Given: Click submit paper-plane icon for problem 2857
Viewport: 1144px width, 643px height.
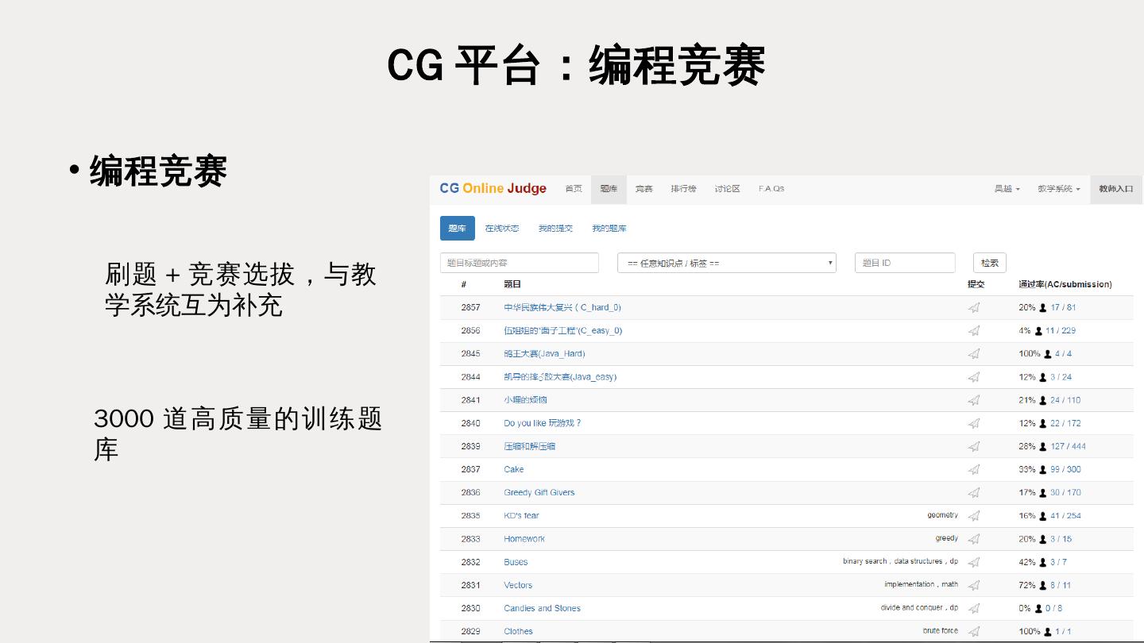Looking at the screenshot, I should click(x=974, y=308).
